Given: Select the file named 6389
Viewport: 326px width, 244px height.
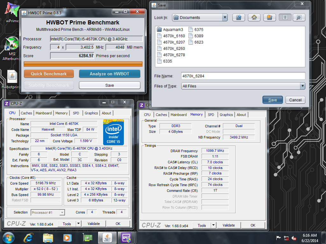Looking at the screenshot, I should (196, 36).
